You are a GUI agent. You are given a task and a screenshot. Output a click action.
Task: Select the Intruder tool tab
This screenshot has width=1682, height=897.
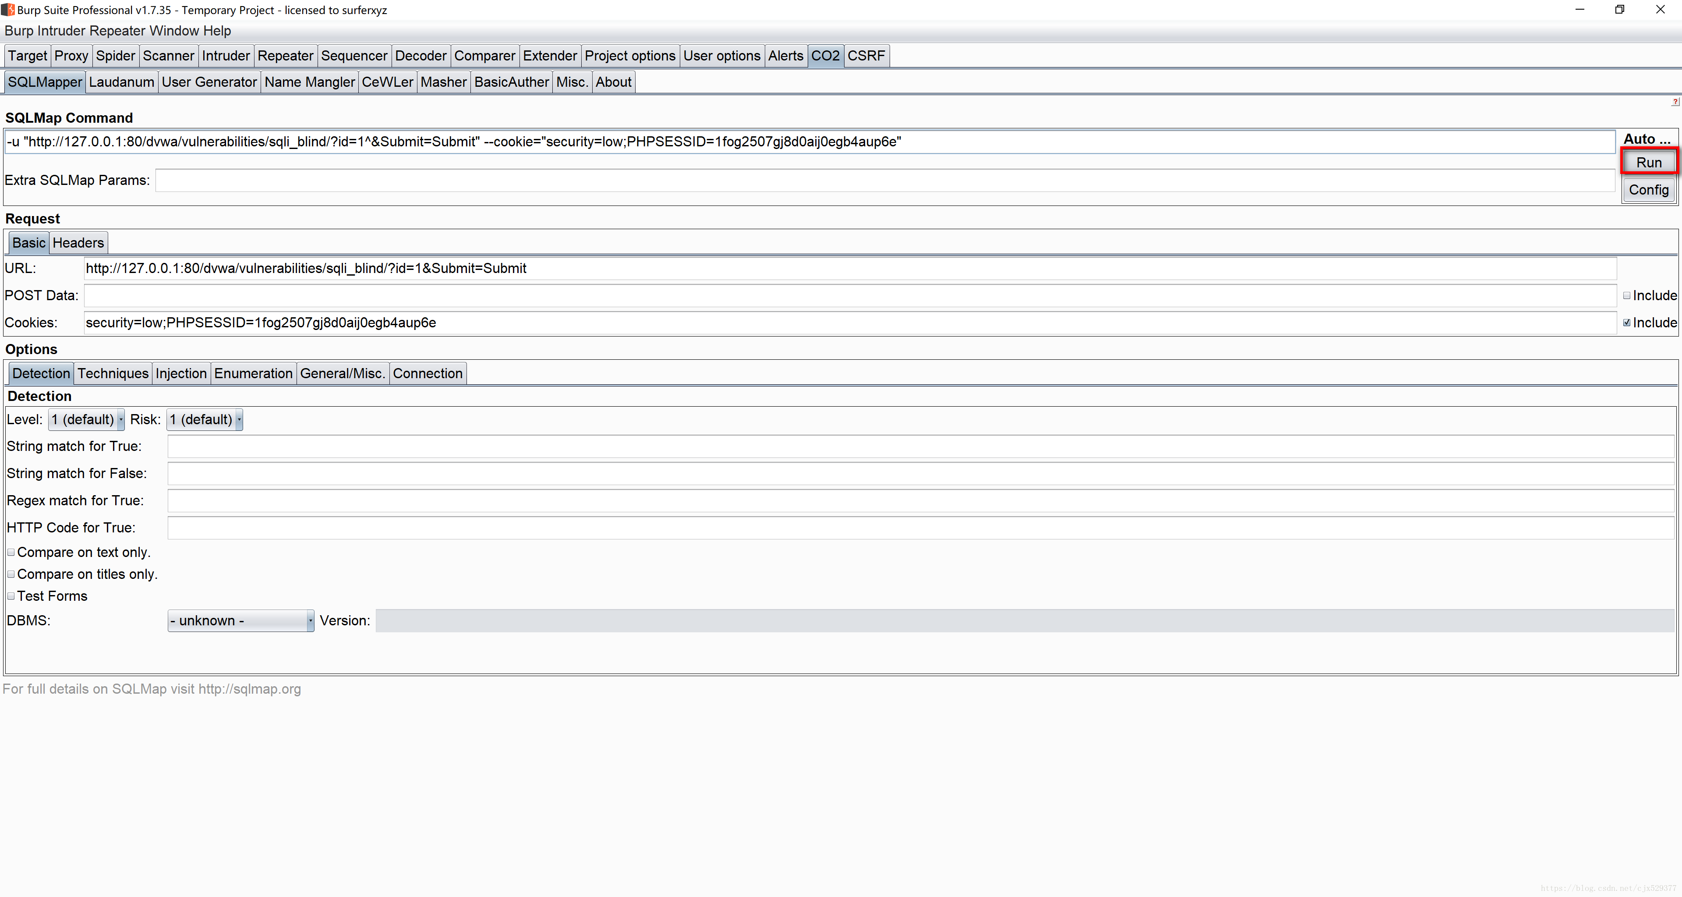pyautogui.click(x=226, y=56)
